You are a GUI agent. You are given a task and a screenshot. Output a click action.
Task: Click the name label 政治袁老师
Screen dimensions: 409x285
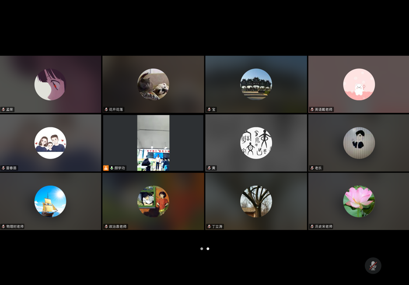[118, 226]
